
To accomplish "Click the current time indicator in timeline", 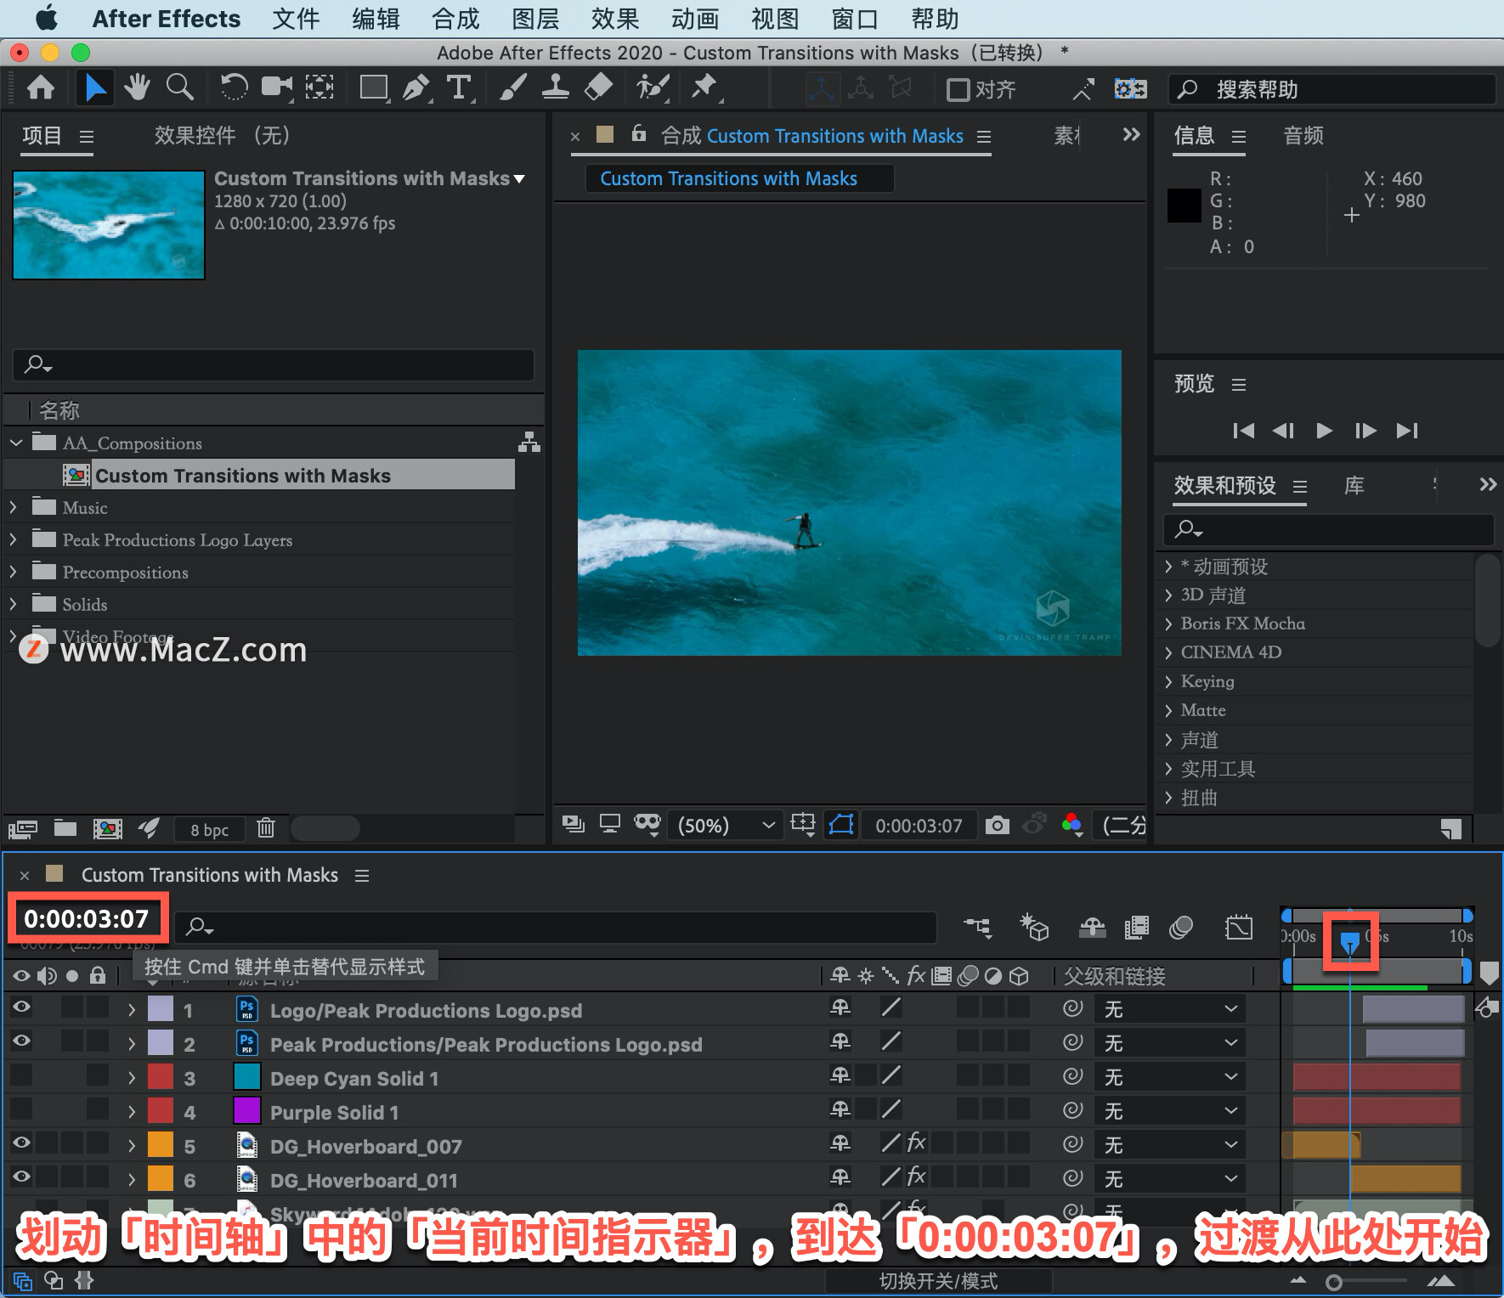I will pos(1349,942).
